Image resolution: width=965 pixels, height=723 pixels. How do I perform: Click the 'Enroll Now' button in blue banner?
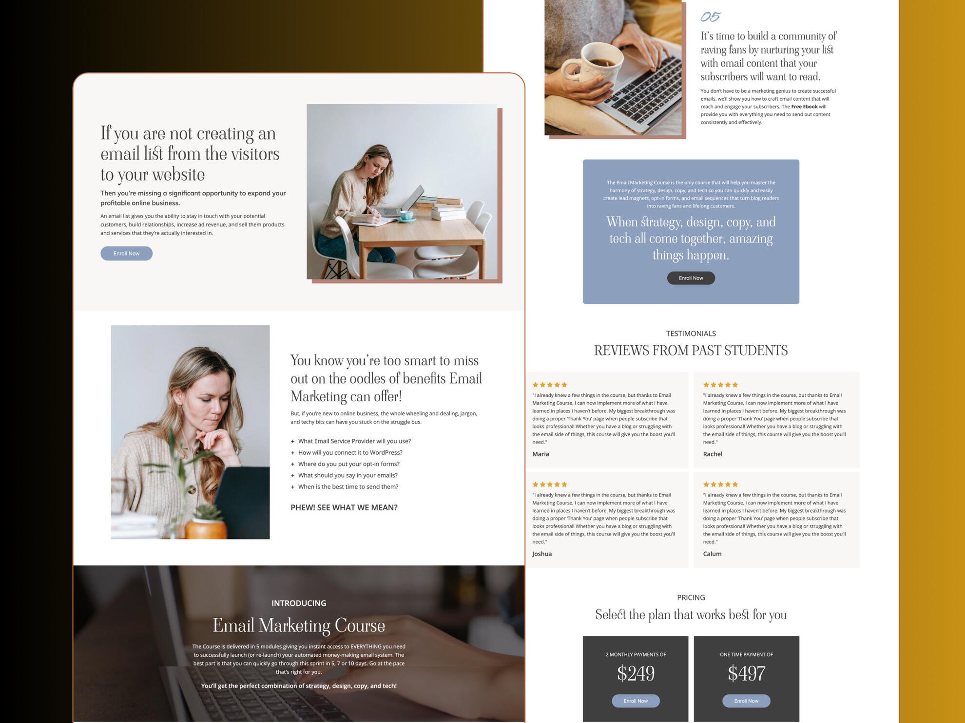point(691,277)
